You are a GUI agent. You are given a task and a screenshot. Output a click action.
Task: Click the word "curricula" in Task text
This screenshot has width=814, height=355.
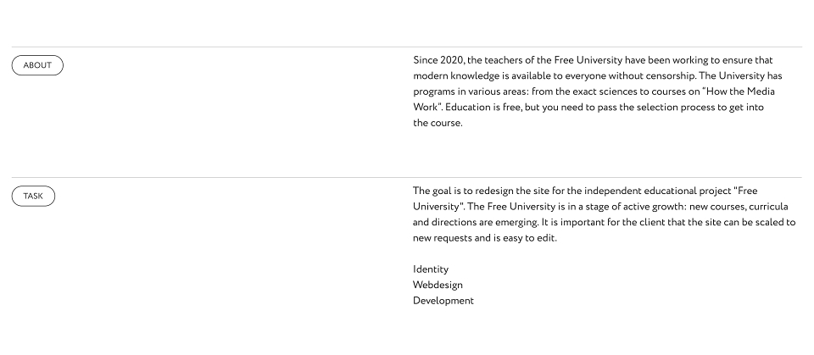[768, 207]
